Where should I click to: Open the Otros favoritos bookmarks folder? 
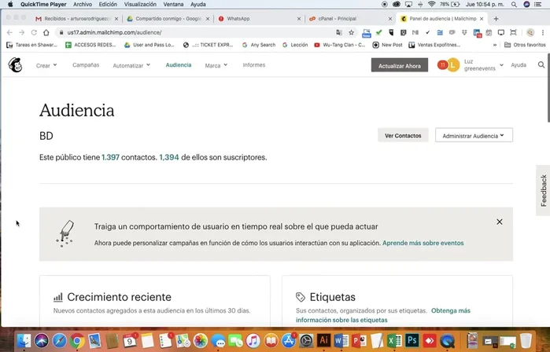tap(525, 45)
